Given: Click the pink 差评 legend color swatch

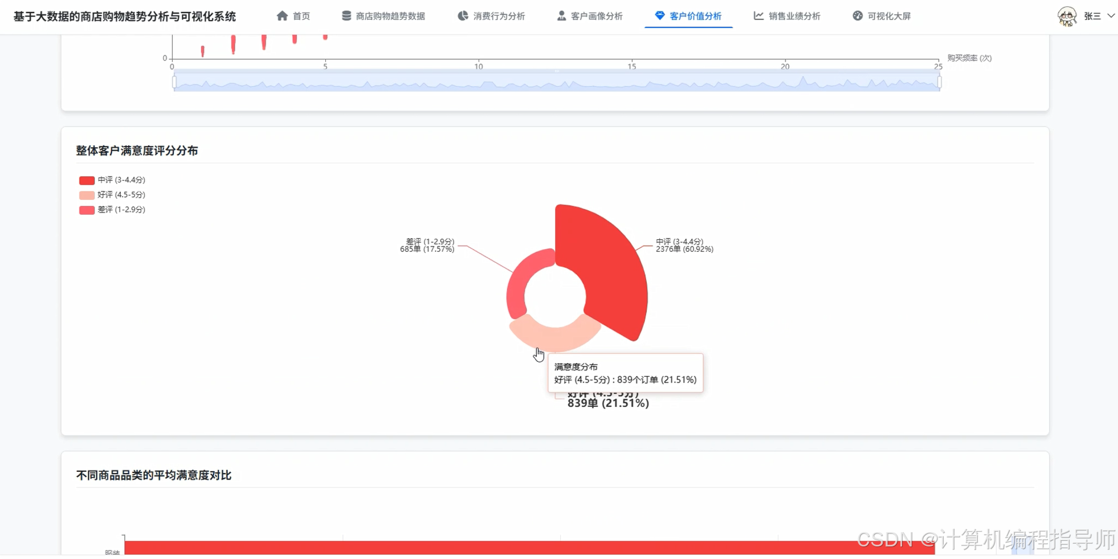Looking at the screenshot, I should 87,210.
